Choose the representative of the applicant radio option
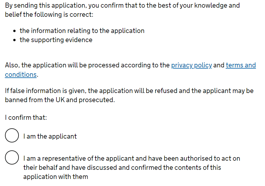The height and width of the screenshot is (186, 265). pos(12,157)
